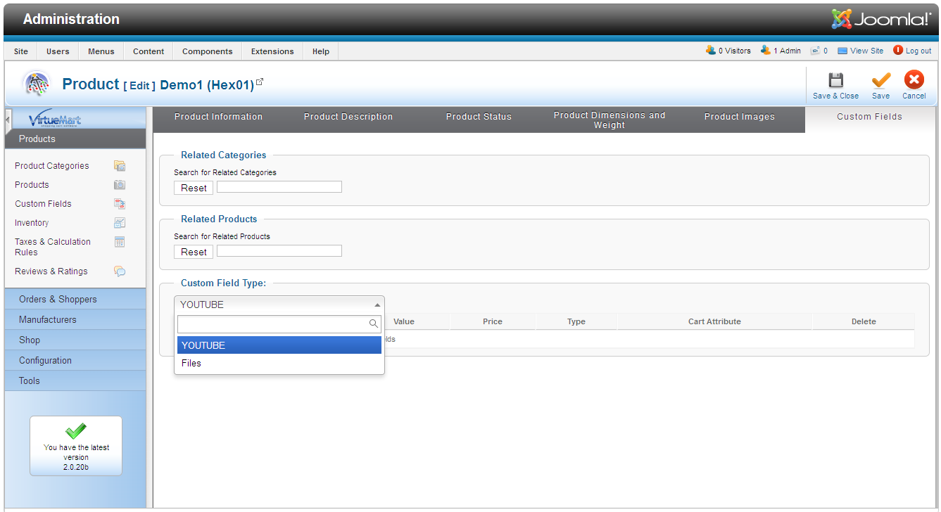This screenshot has width=941, height=512.
Task: Collapse the VirtueMart sidebar with the arrow
Action: [8, 120]
